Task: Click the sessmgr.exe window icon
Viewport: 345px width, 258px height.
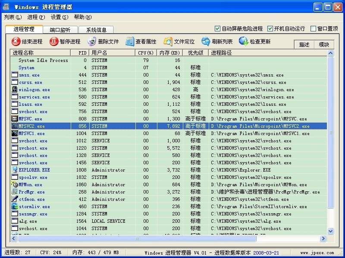Action: pos(15,214)
